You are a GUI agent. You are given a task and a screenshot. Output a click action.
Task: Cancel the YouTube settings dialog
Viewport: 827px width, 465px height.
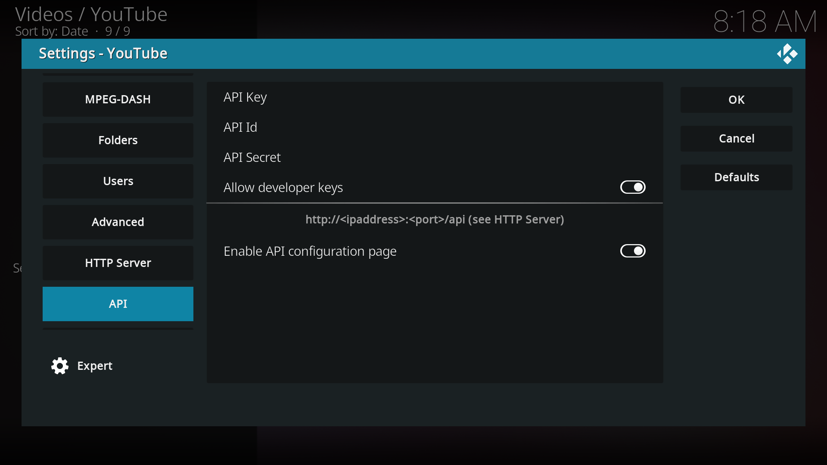[736, 138]
